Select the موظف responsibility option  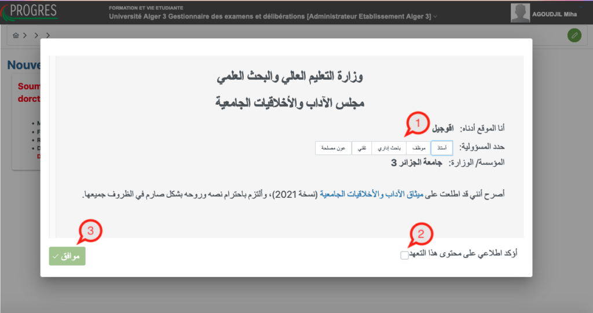coord(419,148)
